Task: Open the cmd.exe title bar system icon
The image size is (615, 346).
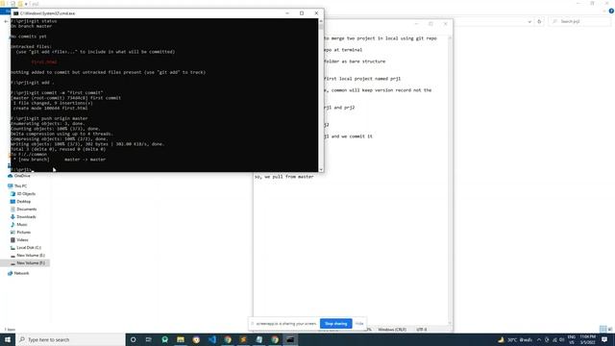Action: (15, 13)
